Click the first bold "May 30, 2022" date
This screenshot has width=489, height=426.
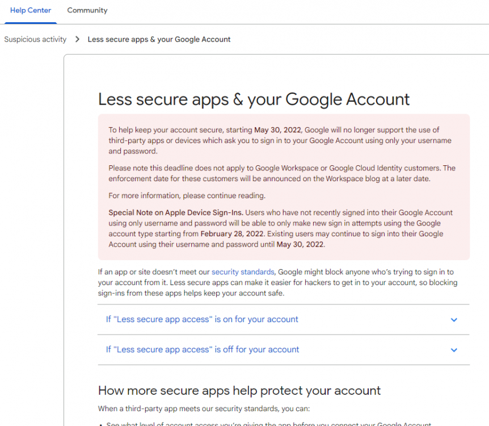(278, 130)
